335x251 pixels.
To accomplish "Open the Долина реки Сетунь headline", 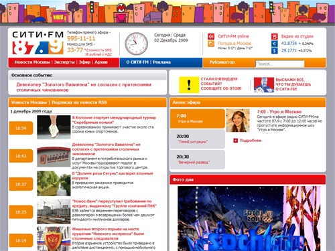I will point(113,175).
